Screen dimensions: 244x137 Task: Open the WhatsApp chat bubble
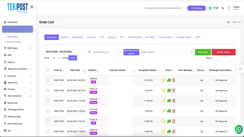239,129
